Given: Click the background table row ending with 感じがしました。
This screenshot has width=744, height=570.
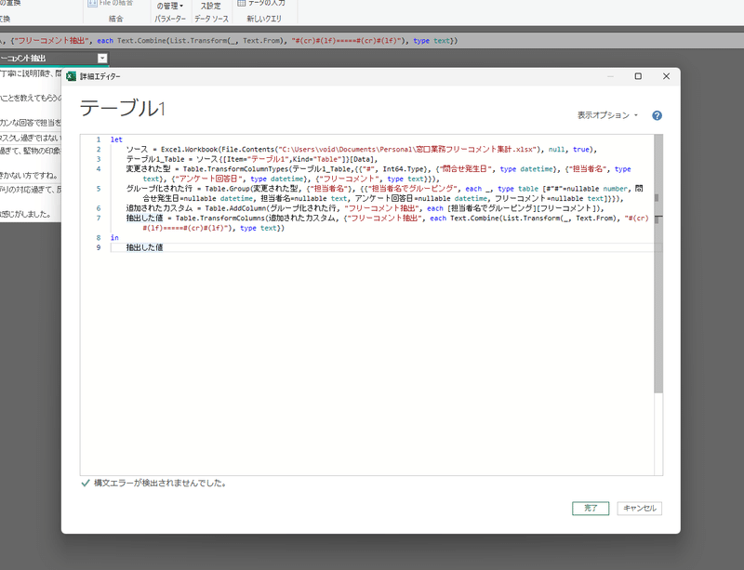Looking at the screenshot, I should click(31, 214).
